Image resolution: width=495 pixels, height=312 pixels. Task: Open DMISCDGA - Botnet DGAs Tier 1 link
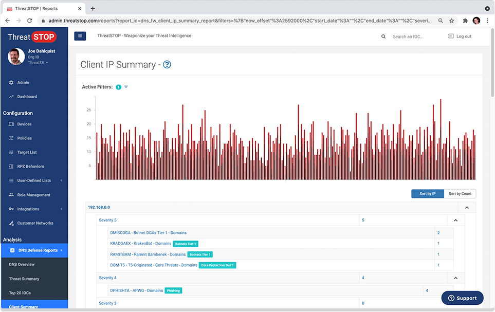[x=149, y=233]
